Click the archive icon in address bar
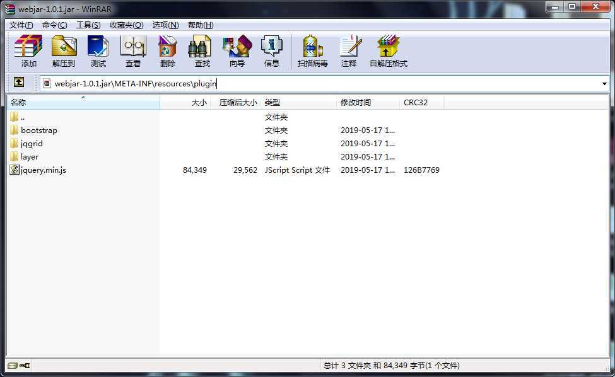 pyautogui.click(x=47, y=83)
